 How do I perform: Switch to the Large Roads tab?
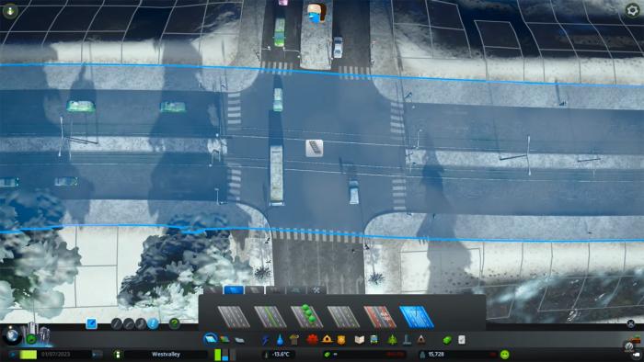pos(254,289)
